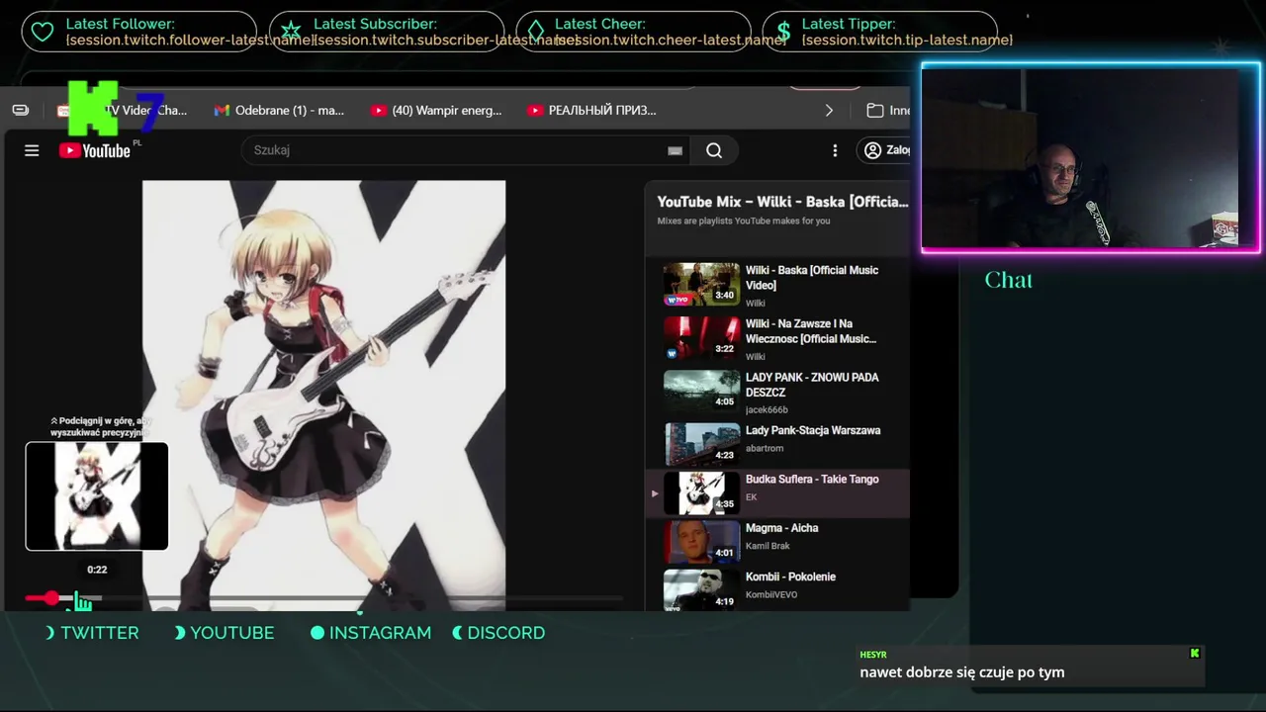Click jacek666b channel name
This screenshot has height=712, width=1266.
[767, 409]
